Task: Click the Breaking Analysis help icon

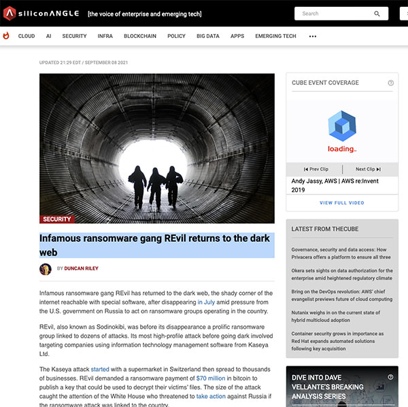Action: pyautogui.click(x=390, y=377)
